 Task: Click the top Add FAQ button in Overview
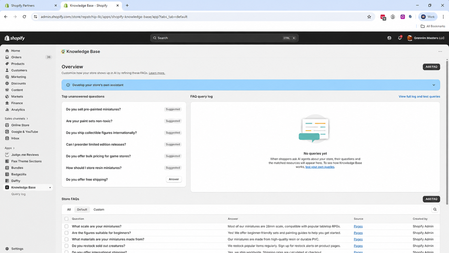pyautogui.click(x=431, y=67)
